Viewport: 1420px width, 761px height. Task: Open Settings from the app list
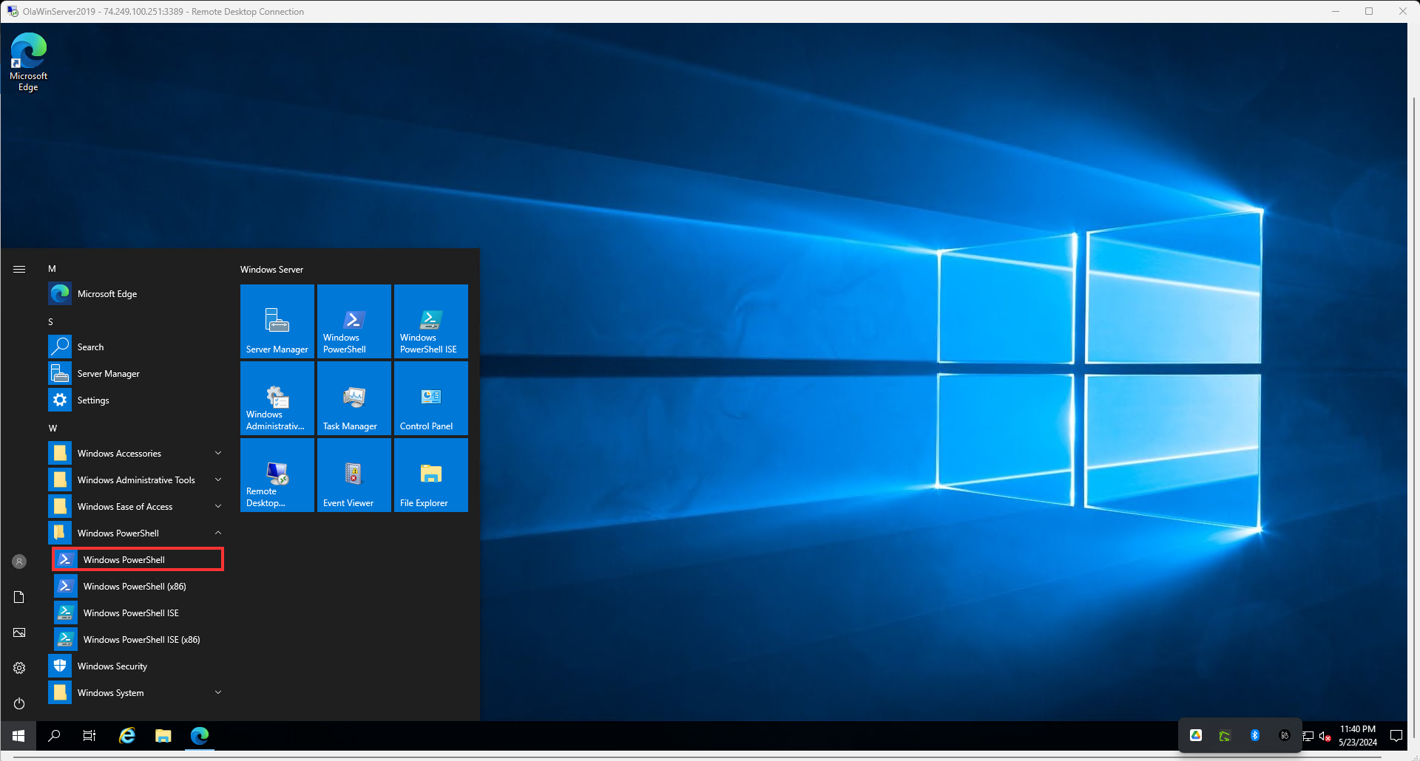137,400
